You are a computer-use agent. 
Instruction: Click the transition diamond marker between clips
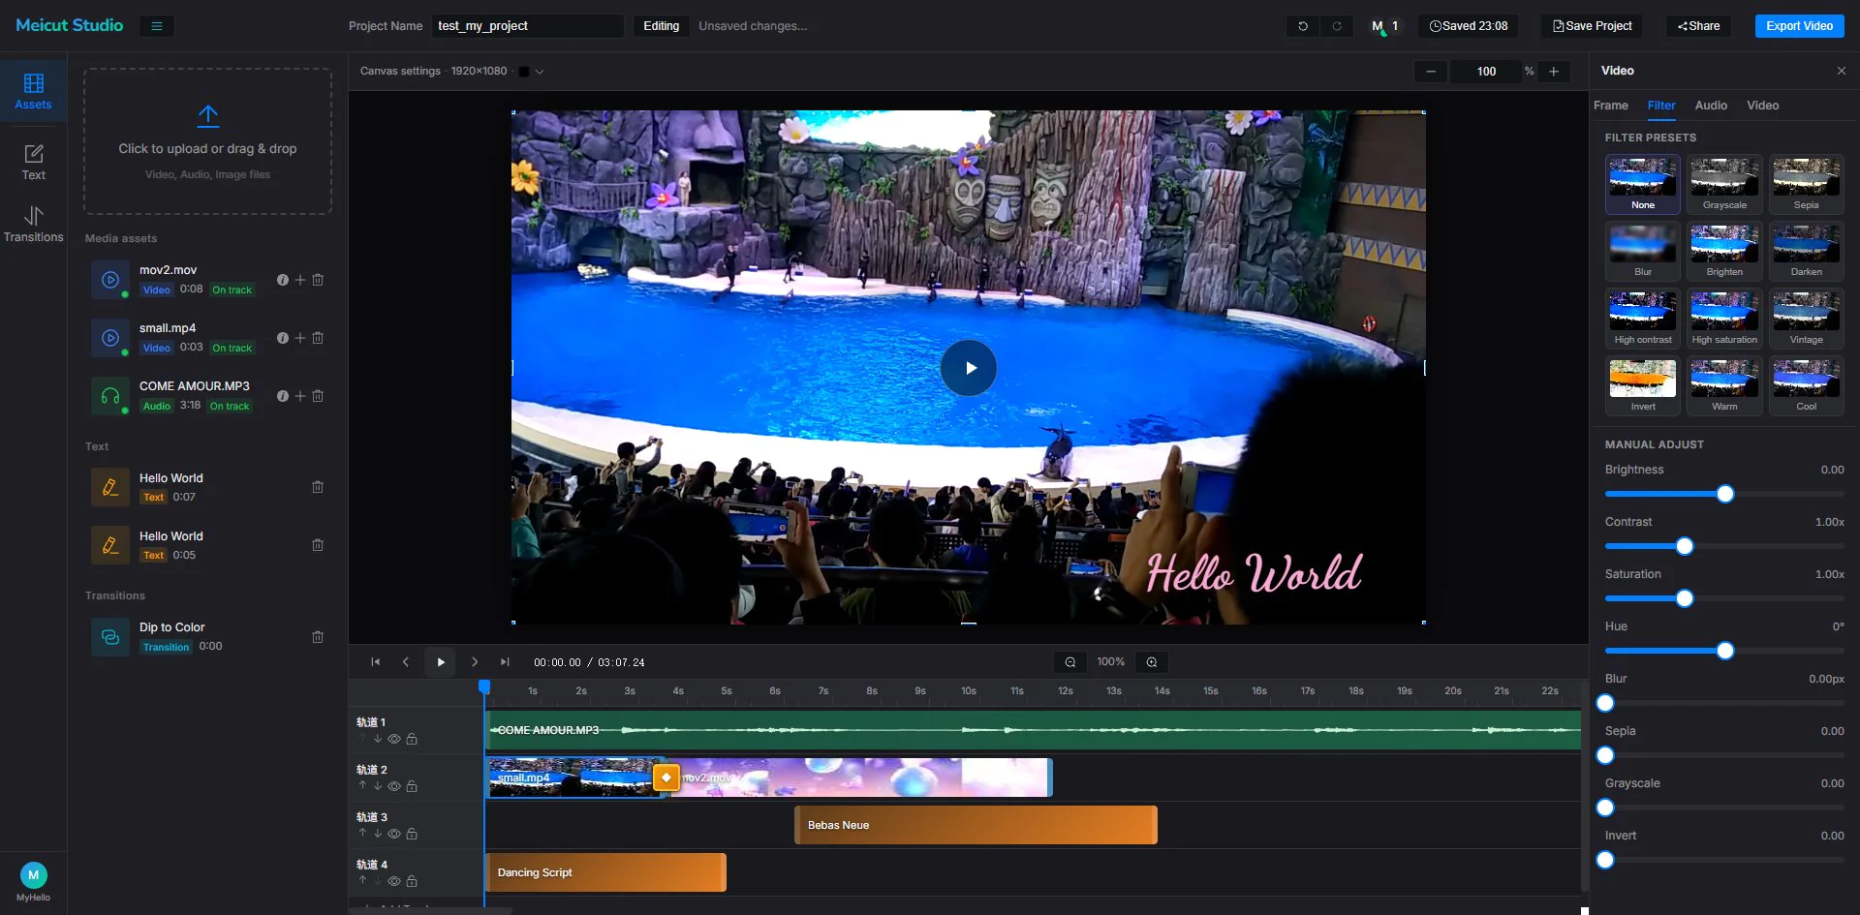pyautogui.click(x=666, y=778)
